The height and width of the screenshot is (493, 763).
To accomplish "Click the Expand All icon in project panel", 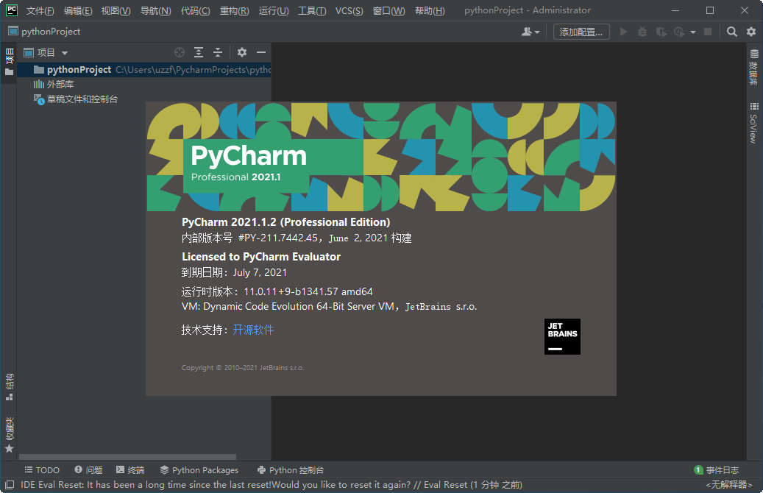I will point(199,52).
